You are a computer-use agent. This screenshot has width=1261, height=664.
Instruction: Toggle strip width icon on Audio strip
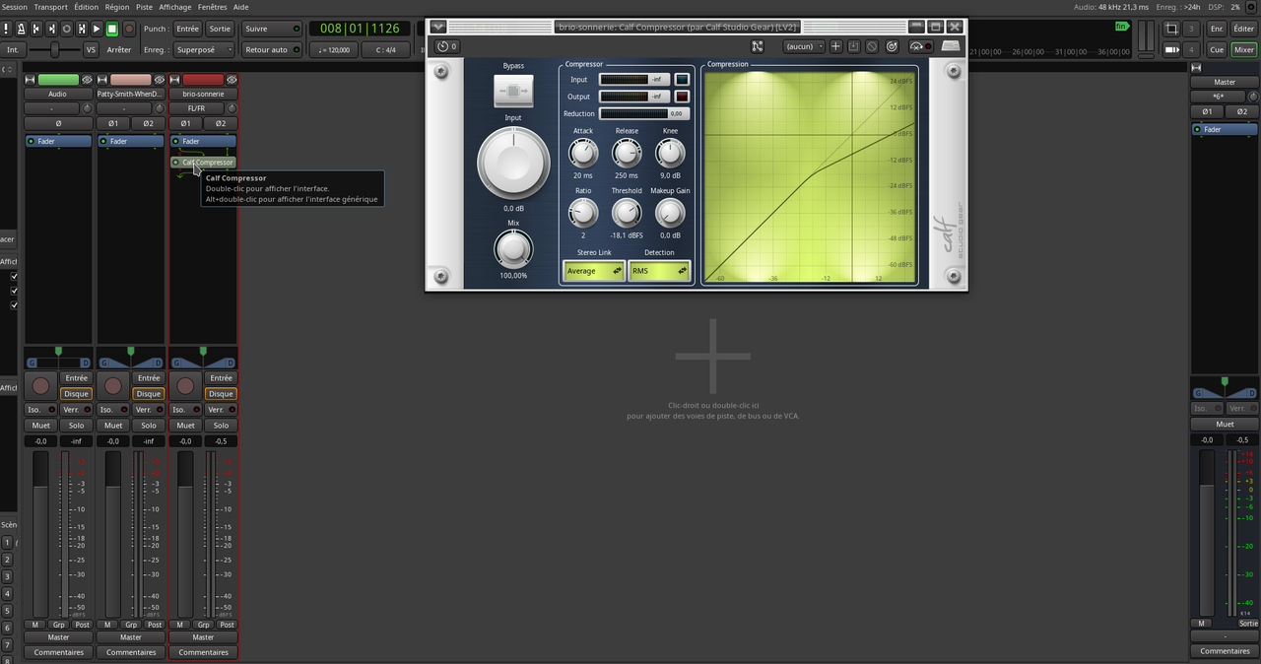coord(30,79)
